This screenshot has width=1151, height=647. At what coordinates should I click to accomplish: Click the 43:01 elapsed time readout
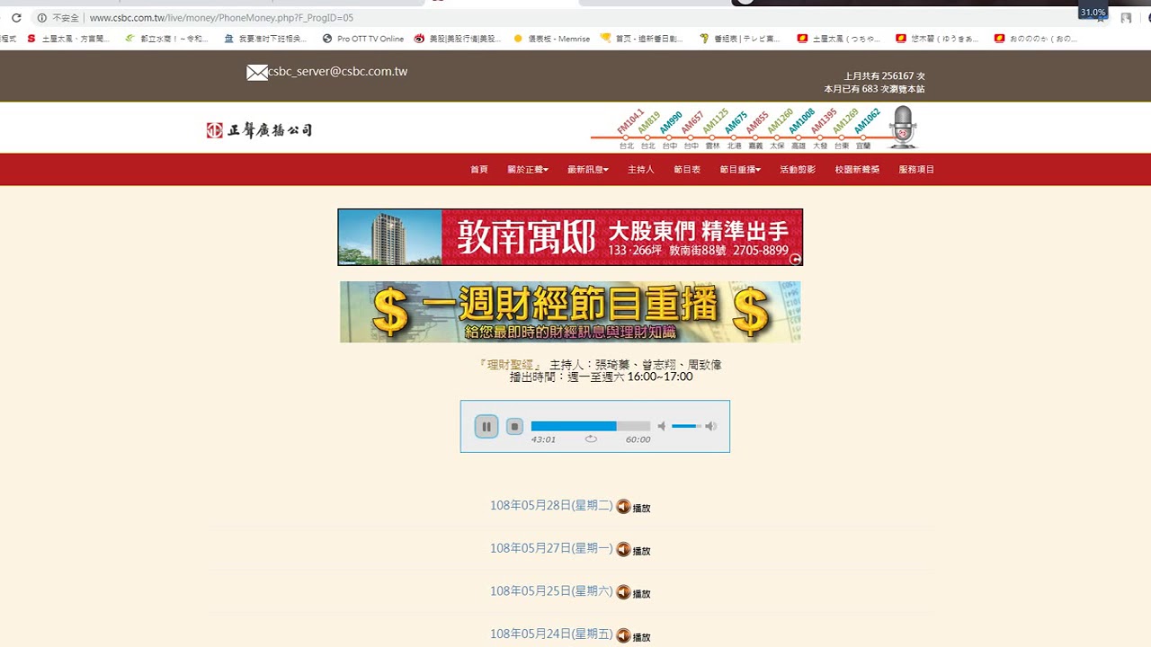tap(543, 439)
